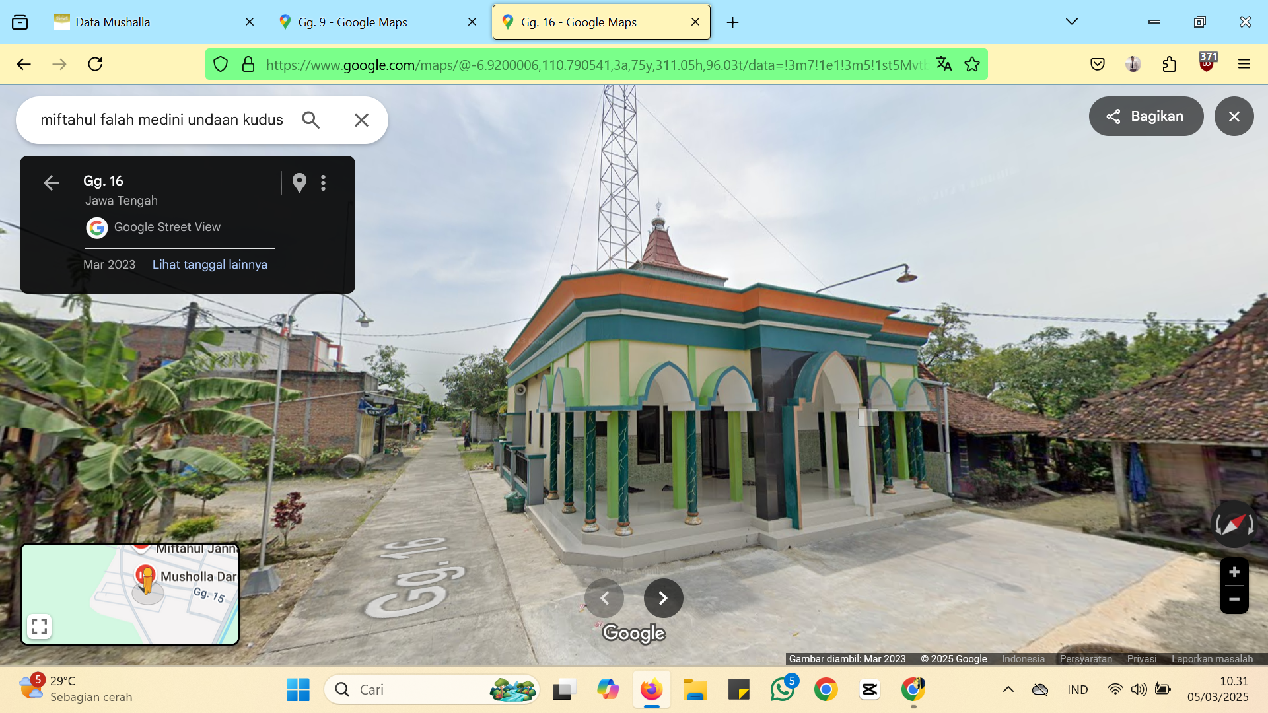This screenshot has width=1268, height=713.
Task: Open Windows Start menu
Action: click(x=298, y=690)
